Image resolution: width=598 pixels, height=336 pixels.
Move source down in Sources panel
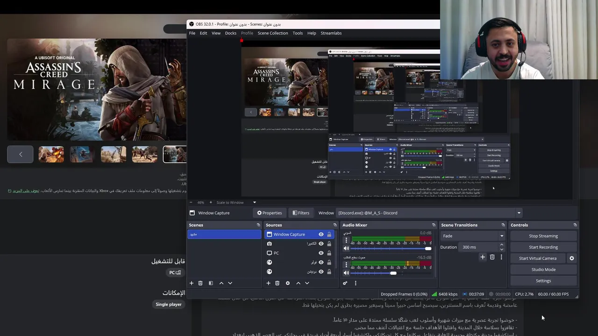[307, 283]
